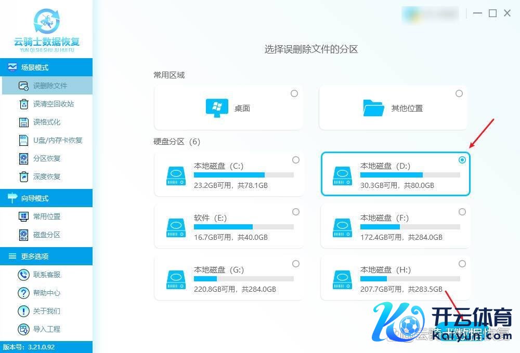Click the 联系客服 phone icon
520x353 pixels.
(23, 275)
